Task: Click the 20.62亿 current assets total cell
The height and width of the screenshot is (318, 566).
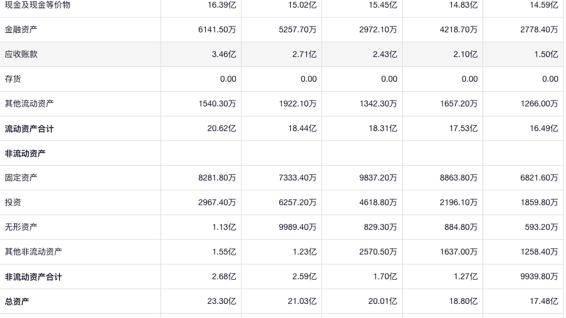Action: [x=222, y=129]
